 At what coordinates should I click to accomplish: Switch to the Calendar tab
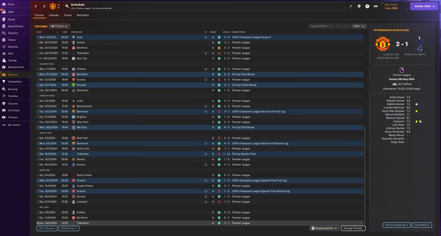click(54, 15)
